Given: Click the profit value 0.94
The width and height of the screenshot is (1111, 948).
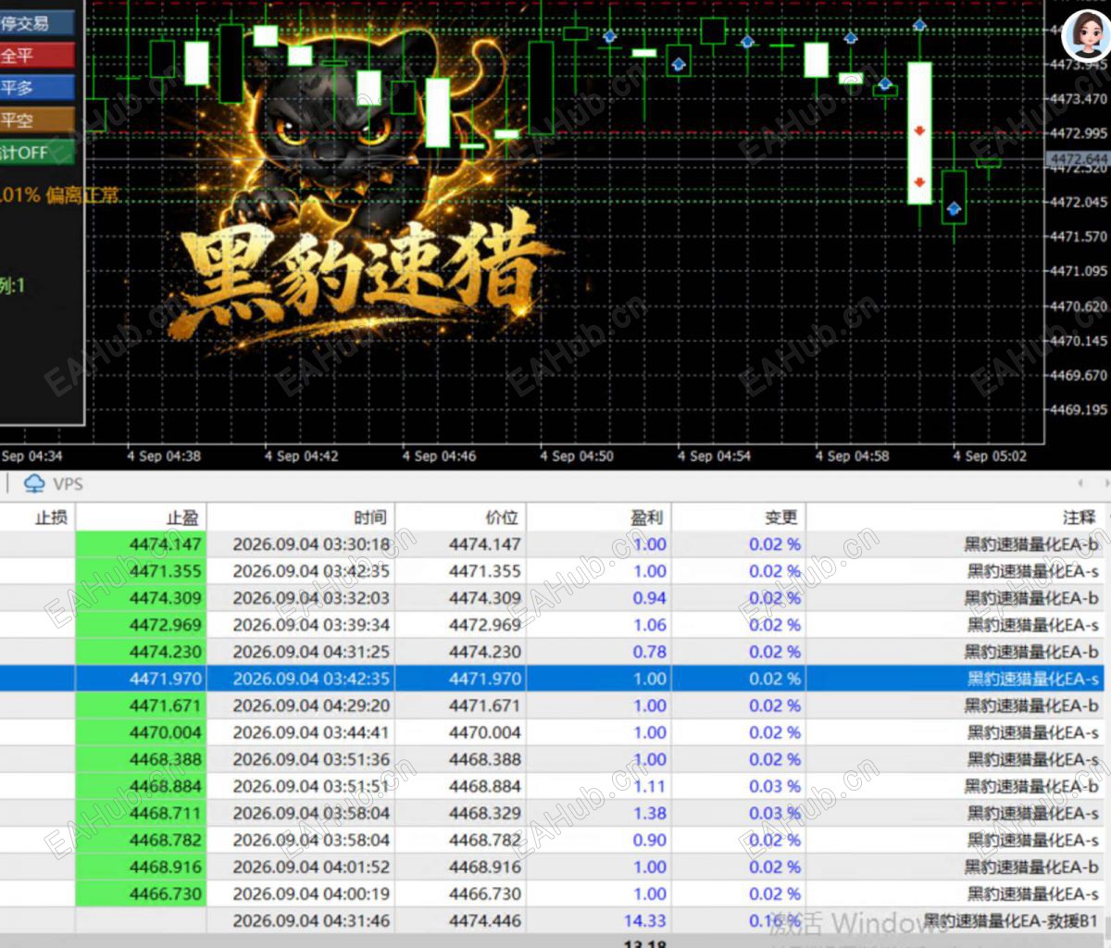Looking at the screenshot, I should click(x=649, y=598).
